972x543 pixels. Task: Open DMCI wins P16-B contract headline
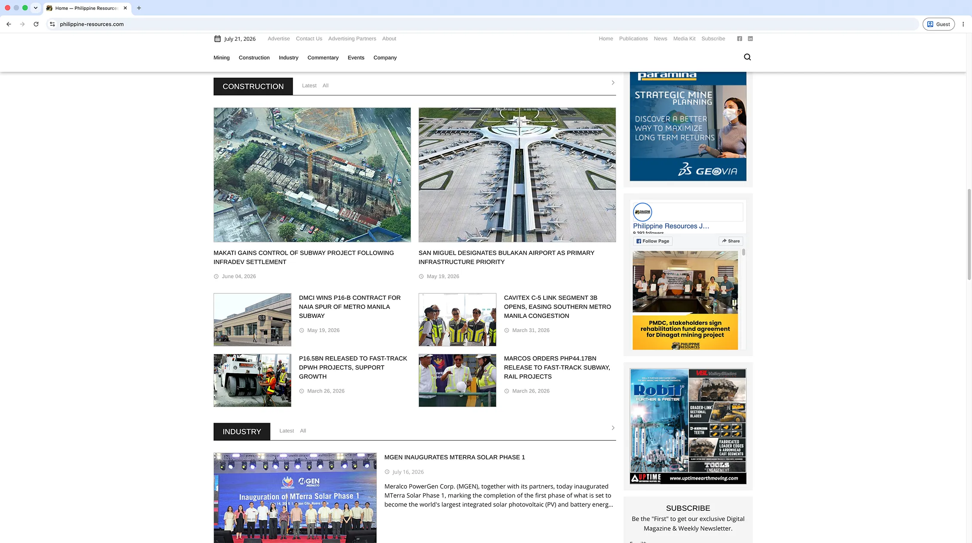click(x=350, y=307)
